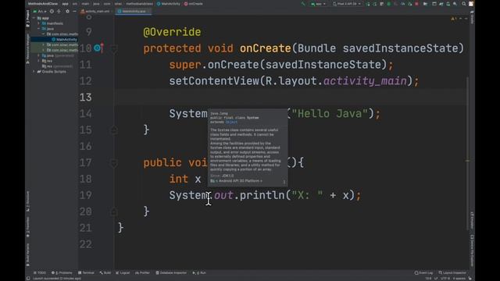Open the Terminal tool window
Screen dimensions: 500x281
(x=86, y=272)
